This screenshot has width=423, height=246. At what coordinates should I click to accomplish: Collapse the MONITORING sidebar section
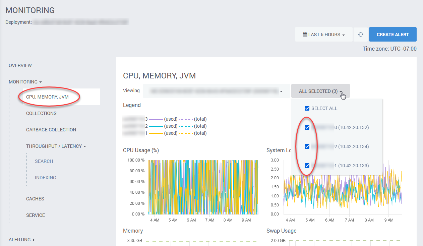tap(25, 81)
